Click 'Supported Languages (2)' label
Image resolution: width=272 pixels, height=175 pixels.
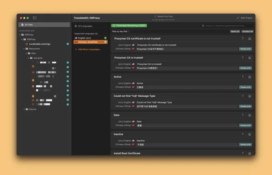[x=86, y=34]
